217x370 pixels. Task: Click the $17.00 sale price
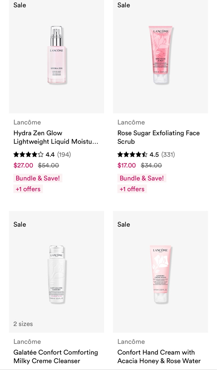click(x=127, y=165)
